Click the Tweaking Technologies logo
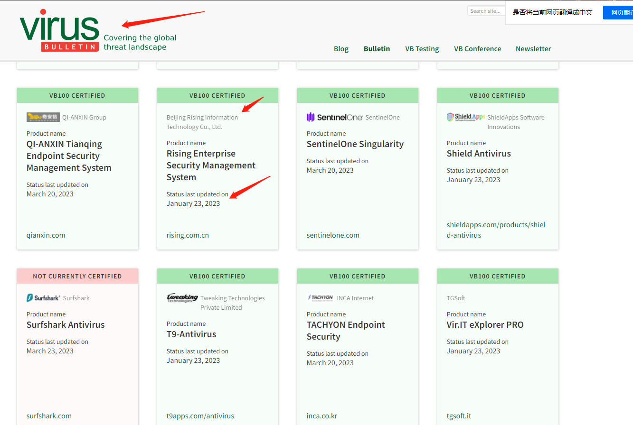The height and width of the screenshot is (425, 633). coord(182,298)
